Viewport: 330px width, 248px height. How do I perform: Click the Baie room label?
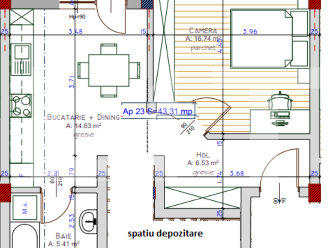tap(63, 236)
